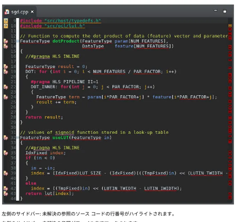Viewport: 235px width, 222px height.
Task: Click the error marker on line 39
Action: [x=6, y=173]
